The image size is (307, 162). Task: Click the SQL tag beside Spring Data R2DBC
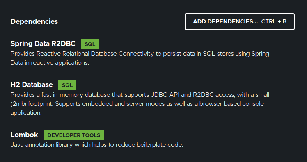pyautogui.click(x=90, y=44)
